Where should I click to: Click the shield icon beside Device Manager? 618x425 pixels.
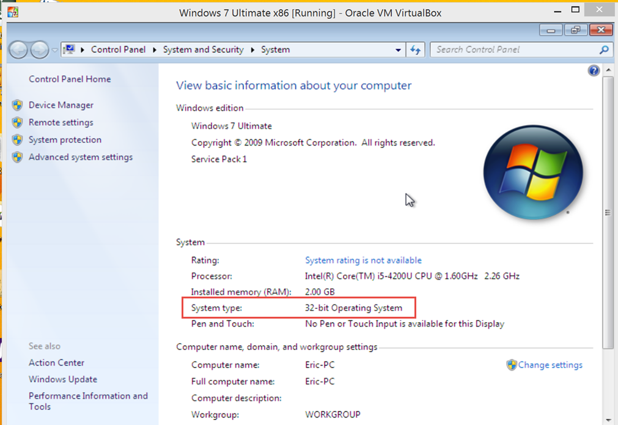(x=17, y=105)
